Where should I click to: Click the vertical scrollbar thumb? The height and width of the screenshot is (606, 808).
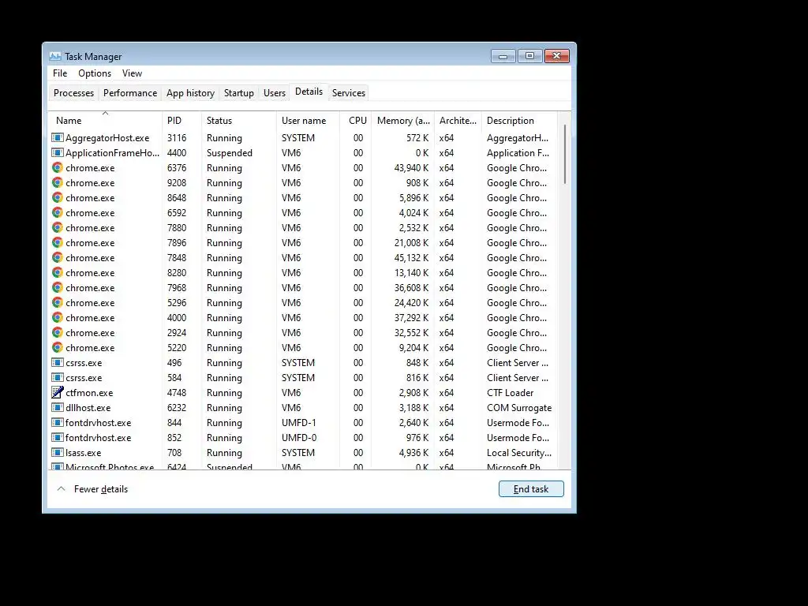(565, 155)
